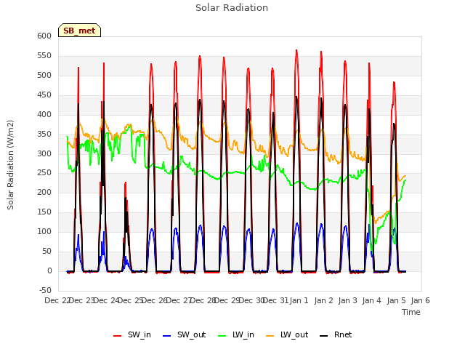Image resolution: width=465 pixels, height=349 pixels.
Task: Click the Jan 6 date tick label
Action: pos(420,300)
